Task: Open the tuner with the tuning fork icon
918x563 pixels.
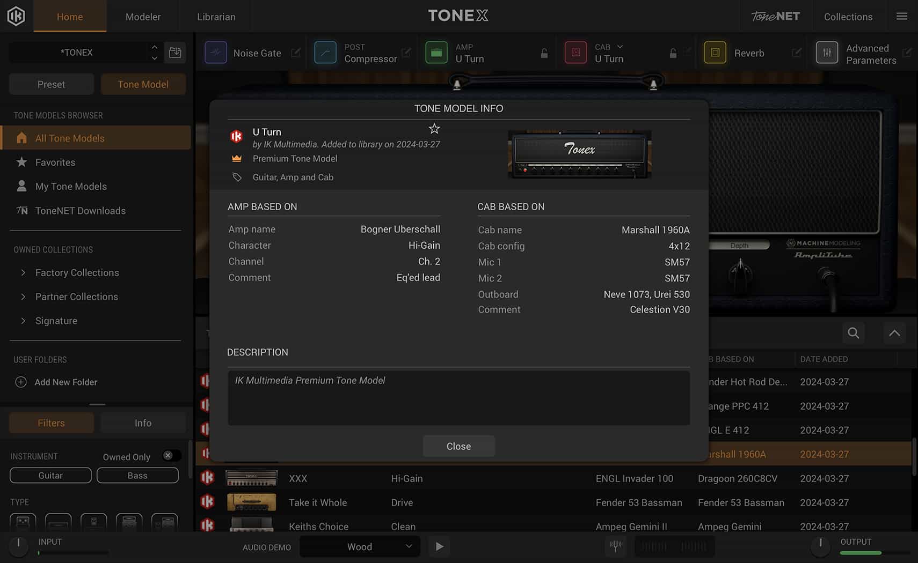Action: (615, 546)
